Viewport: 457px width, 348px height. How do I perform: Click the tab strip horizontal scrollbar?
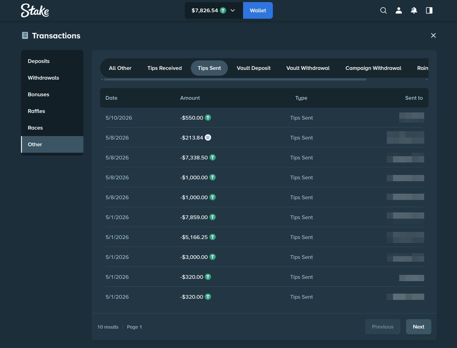pyautogui.click(x=235, y=79)
